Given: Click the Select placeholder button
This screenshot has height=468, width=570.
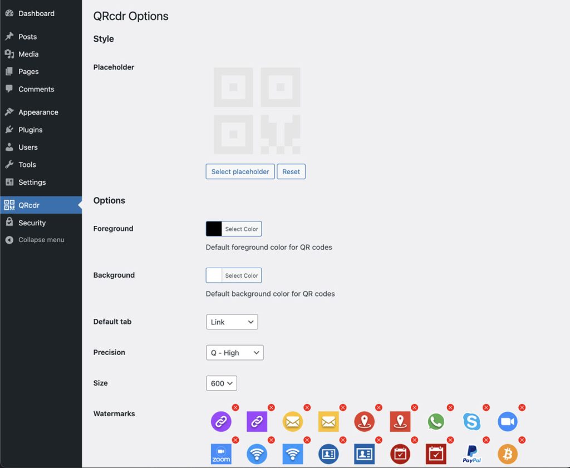Looking at the screenshot, I should click(240, 172).
